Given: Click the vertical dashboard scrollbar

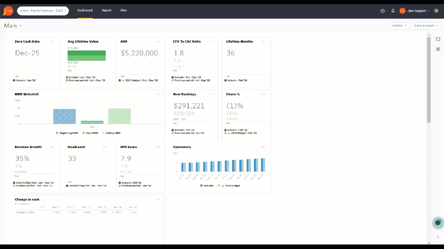Looking at the screenshot, I should (429, 80).
